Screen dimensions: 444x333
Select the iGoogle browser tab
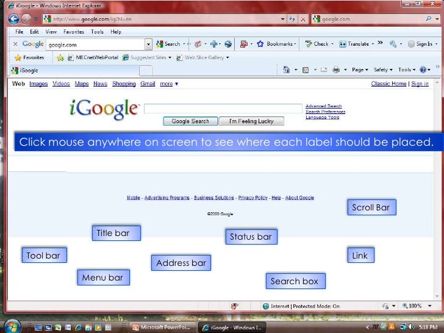74,71
